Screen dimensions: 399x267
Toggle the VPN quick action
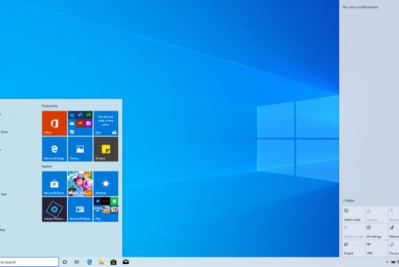pyautogui.click(x=377, y=248)
